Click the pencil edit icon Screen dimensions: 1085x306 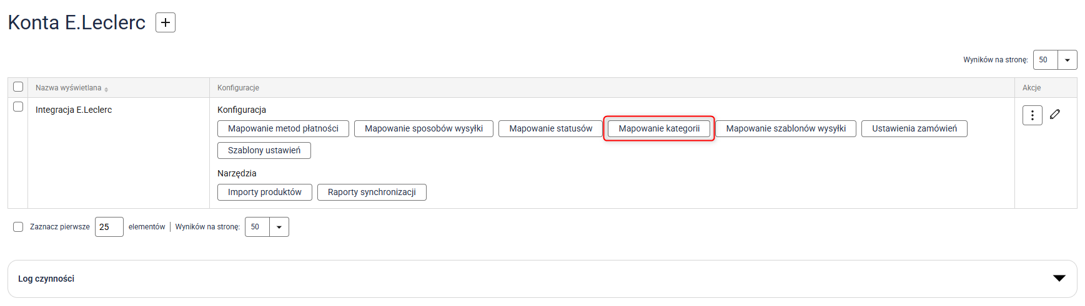[1055, 114]
